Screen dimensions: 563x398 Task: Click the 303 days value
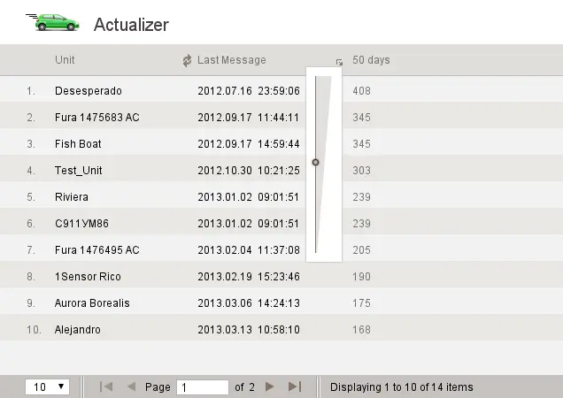pos(361,171)
